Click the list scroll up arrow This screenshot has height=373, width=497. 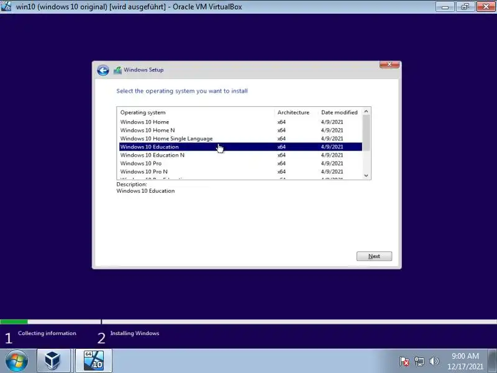[366, 111]
